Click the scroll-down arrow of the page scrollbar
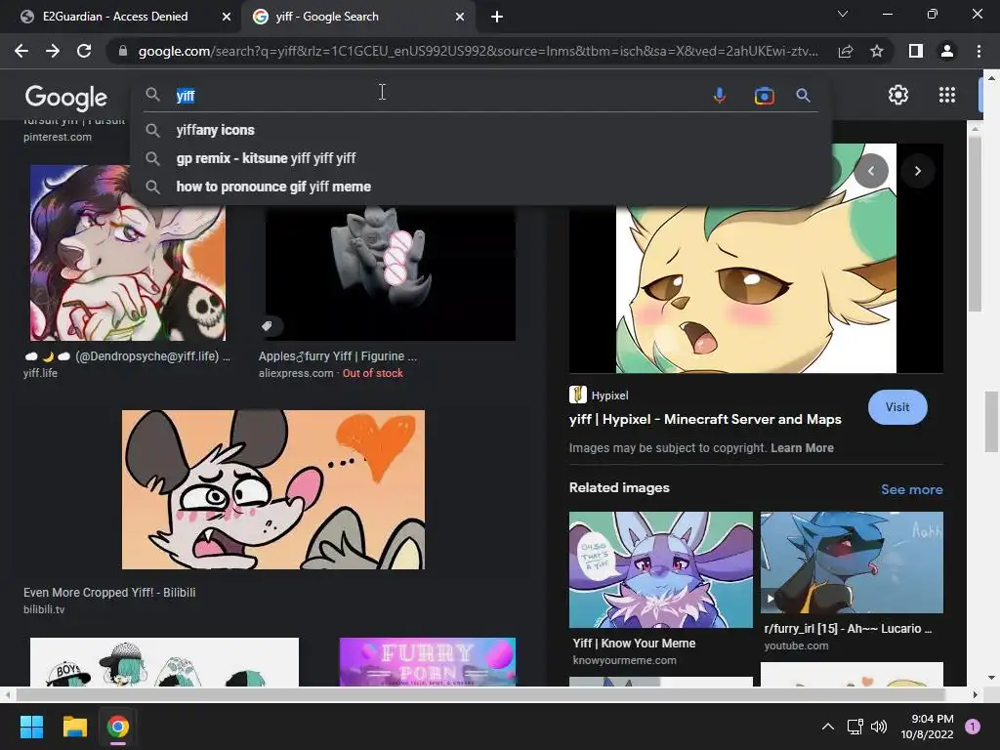 991,678
